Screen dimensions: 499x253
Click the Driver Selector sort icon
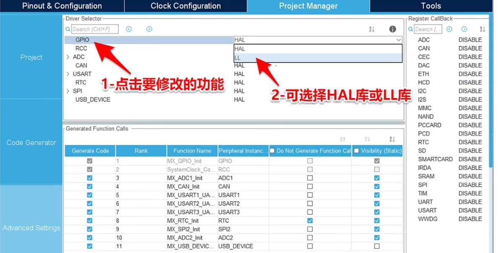tap(371, 29)
